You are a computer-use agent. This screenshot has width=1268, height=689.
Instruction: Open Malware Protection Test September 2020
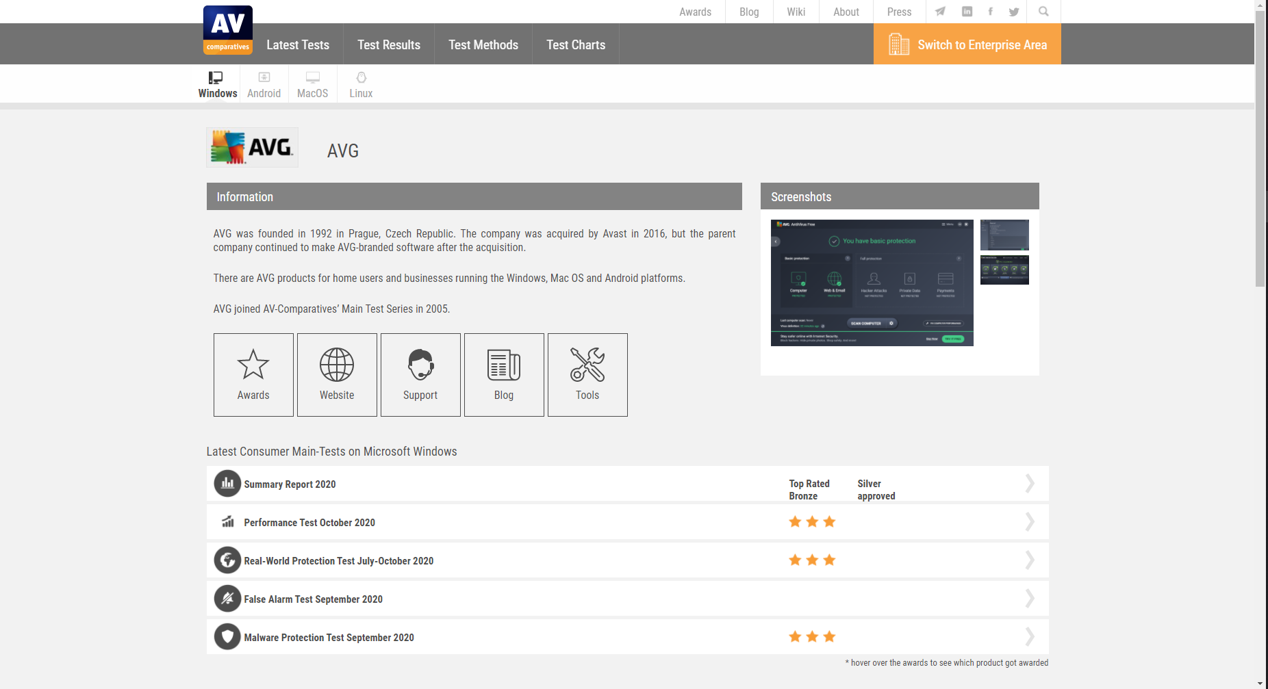click(329, 638)
